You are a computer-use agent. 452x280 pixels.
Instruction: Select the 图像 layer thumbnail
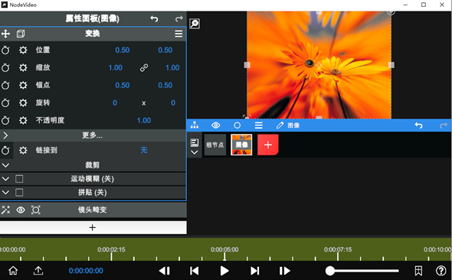(241, 145)
